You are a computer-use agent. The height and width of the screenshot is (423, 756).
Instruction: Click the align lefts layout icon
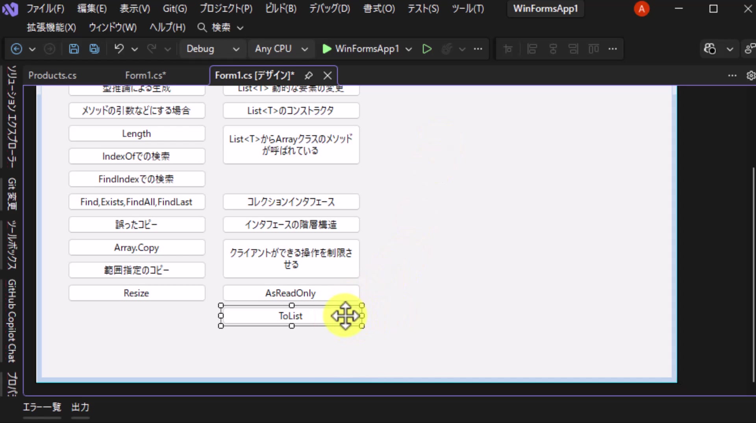(x=532, y=49)
